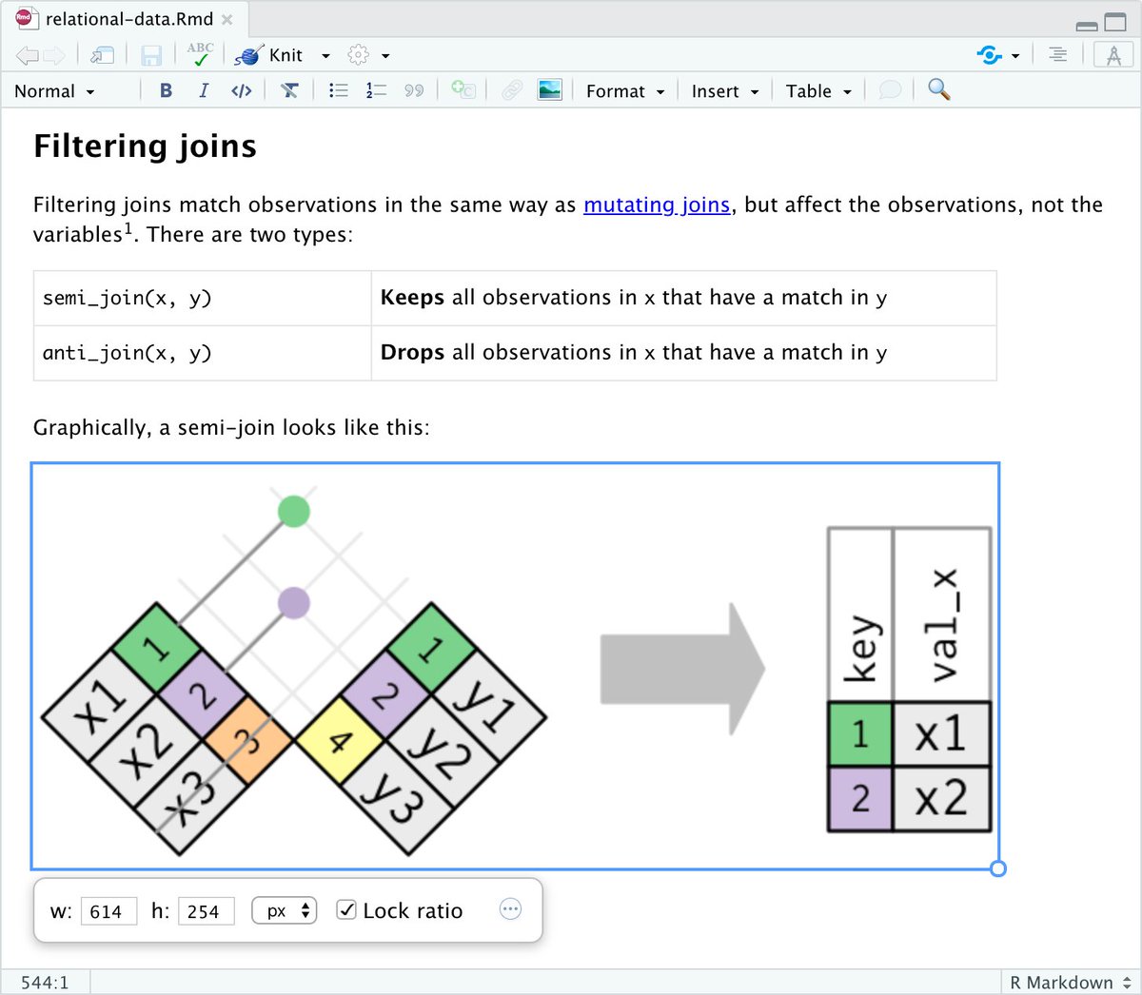Screen dimensions: 1142x995
Task: Show the document outline
Action: coord(1058,55)
